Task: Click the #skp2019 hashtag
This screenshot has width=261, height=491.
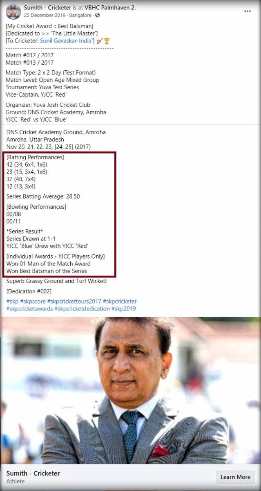Action: click(x=124, y=309)
